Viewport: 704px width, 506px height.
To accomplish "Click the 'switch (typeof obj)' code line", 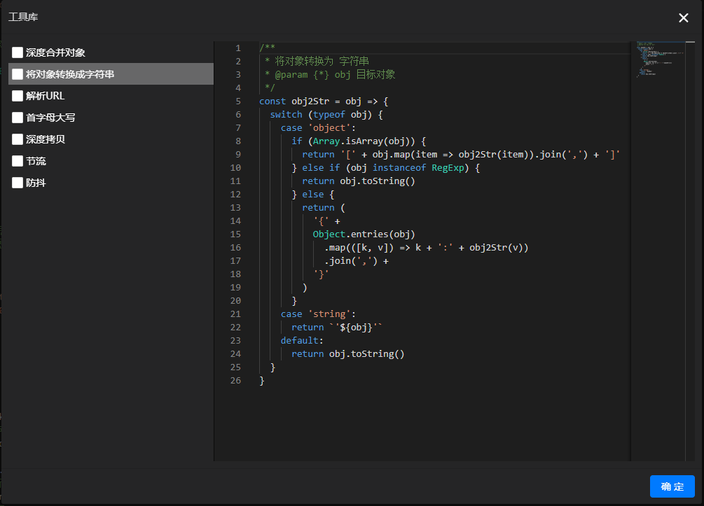I will click(326, 115).
